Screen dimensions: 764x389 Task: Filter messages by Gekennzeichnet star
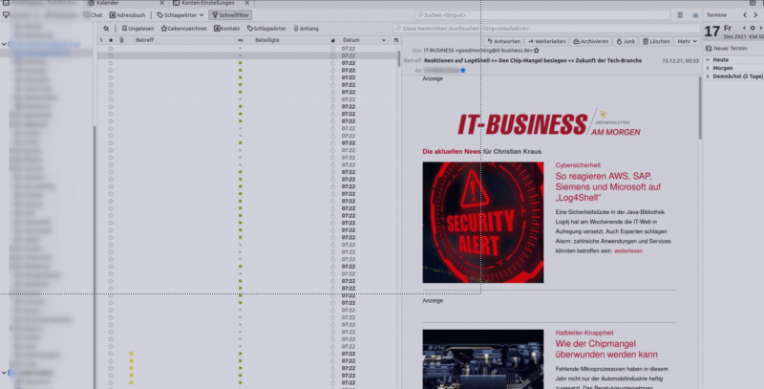pyautogui.click(x=185, y=29)
